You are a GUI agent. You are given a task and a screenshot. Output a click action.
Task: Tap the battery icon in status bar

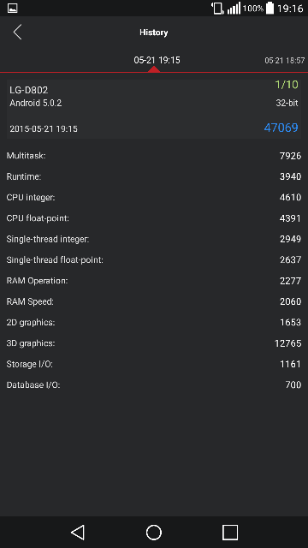tap(270, 8)
